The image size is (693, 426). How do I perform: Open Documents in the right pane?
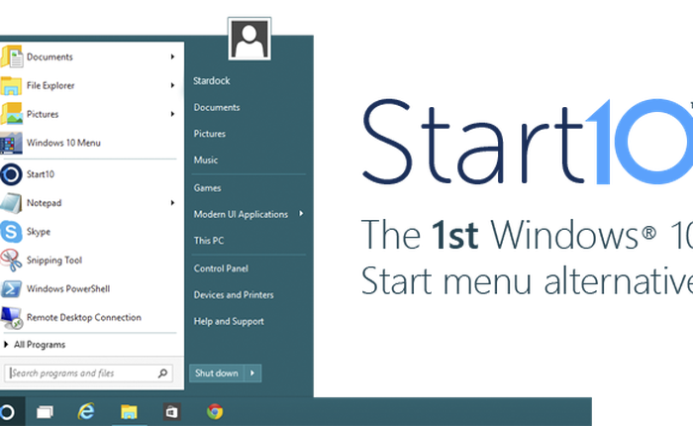(x=217, y=108)
